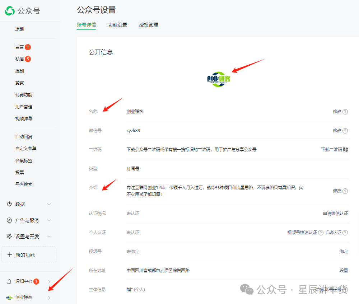Screen dimensions: 359x304
Task: Click the help icon beside 手动认证
Action: click(345, 232)
